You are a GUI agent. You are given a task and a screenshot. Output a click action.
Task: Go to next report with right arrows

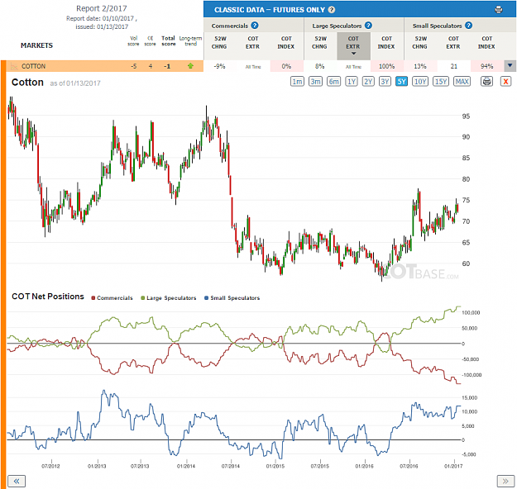point(505,481)
